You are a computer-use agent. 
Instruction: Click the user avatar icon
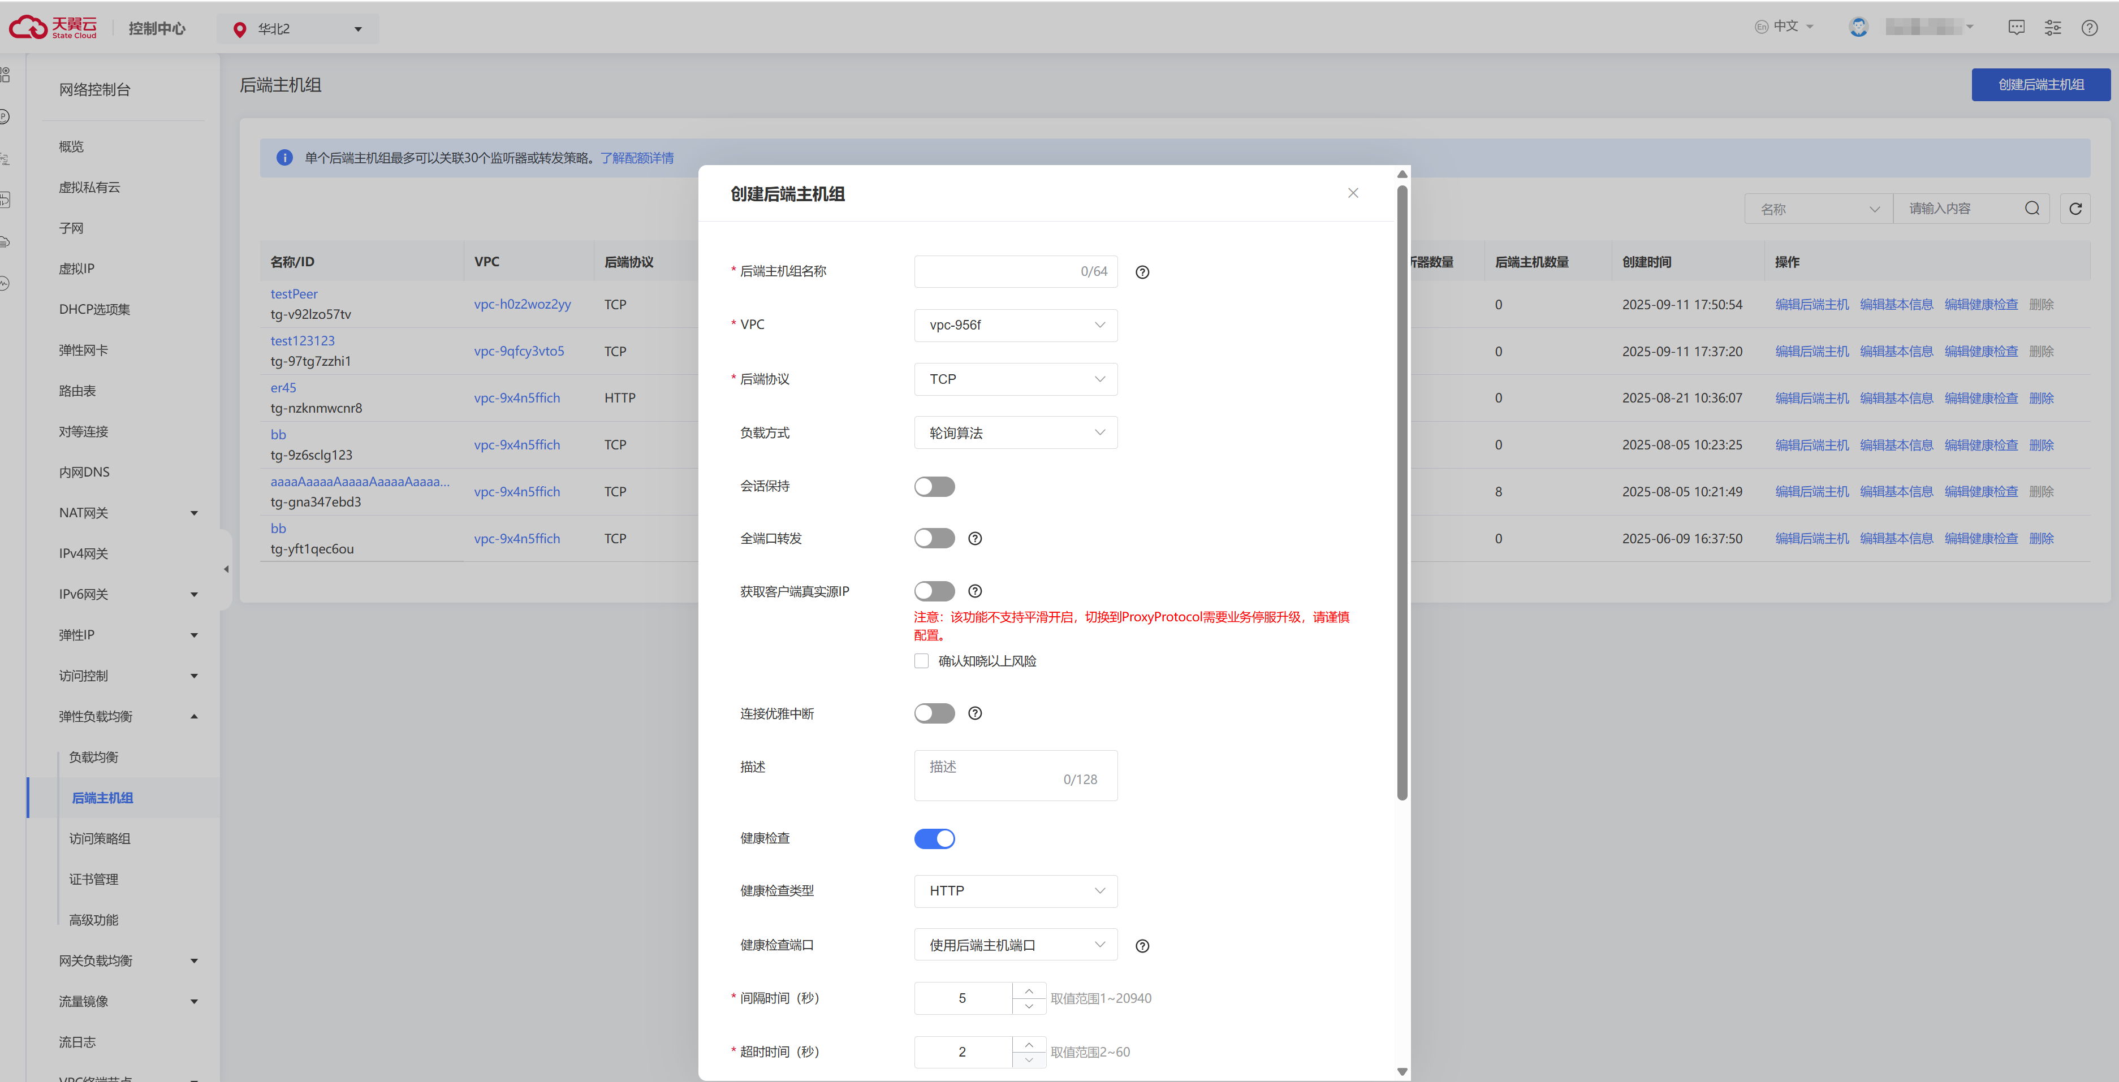[1858, 27]
